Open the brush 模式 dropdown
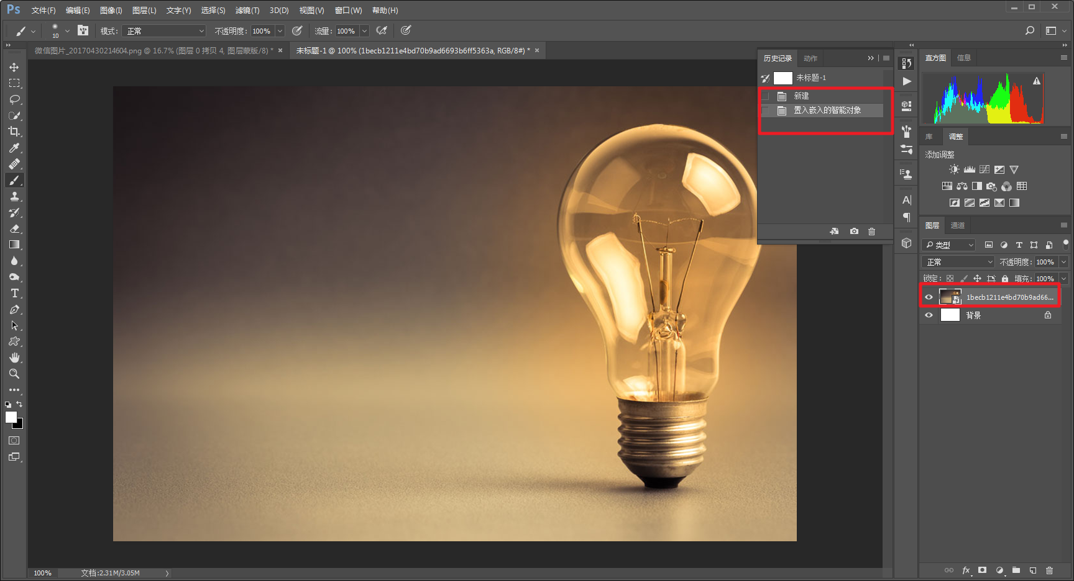 pyautogui.click(x=163, y=31)
